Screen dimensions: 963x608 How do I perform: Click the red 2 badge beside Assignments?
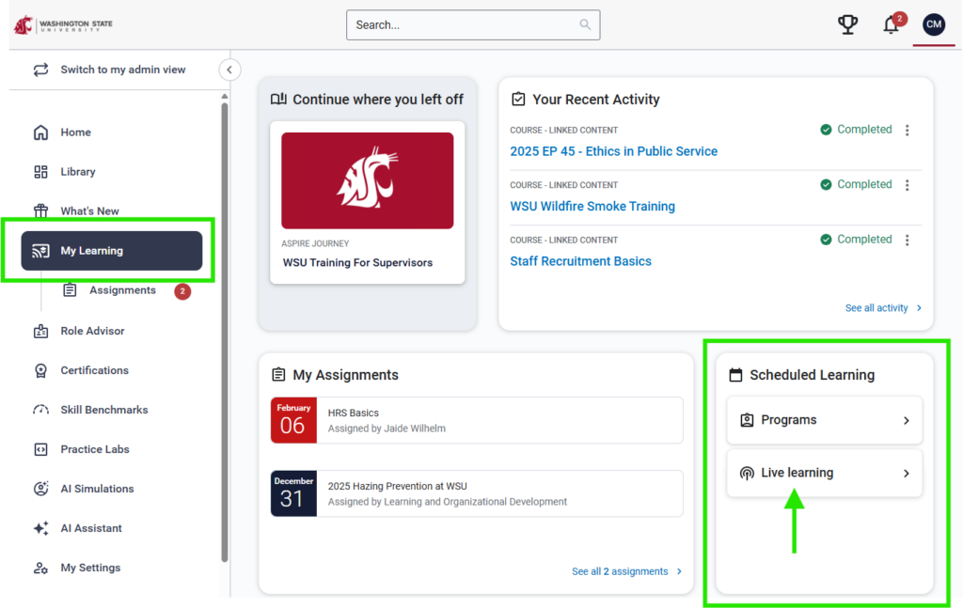pyautogui.click(x=182, y=291)
